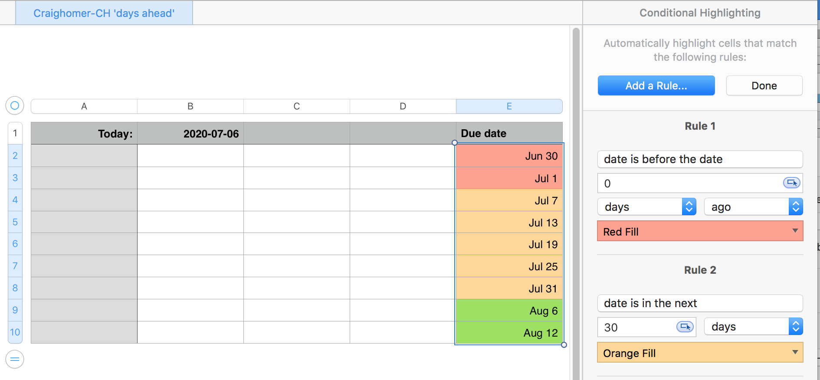Click the Add a Rule button

(x=656, y=85)
